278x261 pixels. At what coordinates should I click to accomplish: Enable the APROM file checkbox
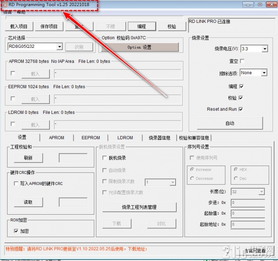(13, 73)
